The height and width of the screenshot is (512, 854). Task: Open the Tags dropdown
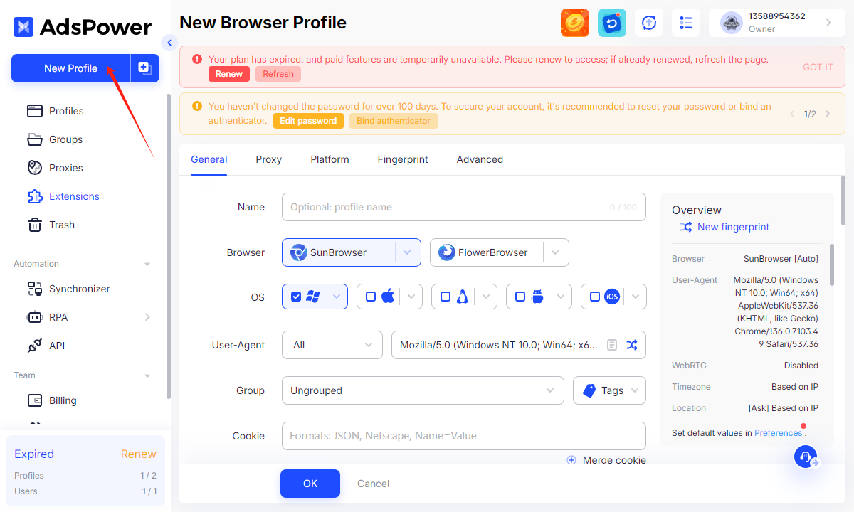point(609,390)
